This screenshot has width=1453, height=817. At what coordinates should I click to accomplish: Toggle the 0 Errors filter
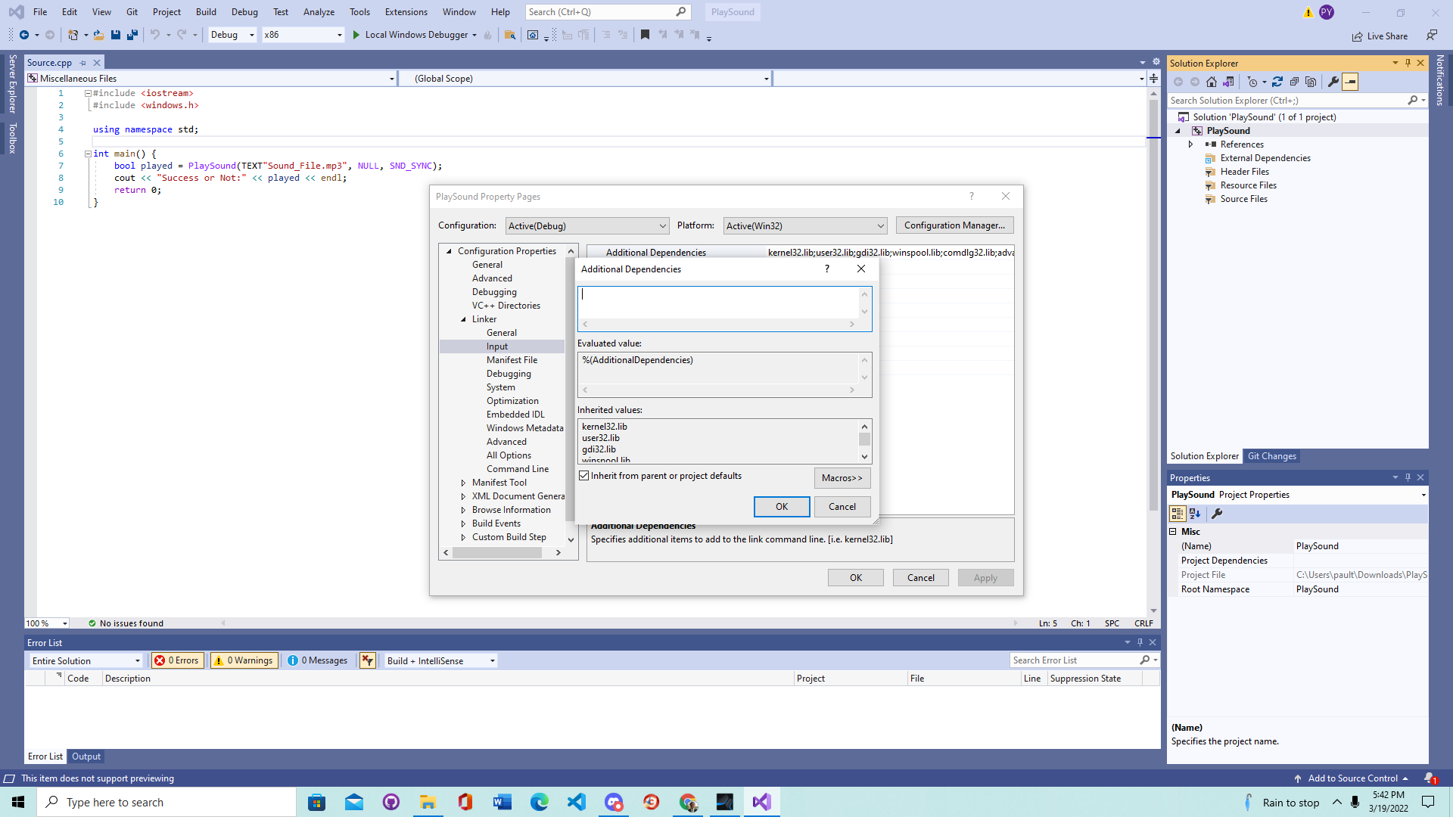(177, 660)
